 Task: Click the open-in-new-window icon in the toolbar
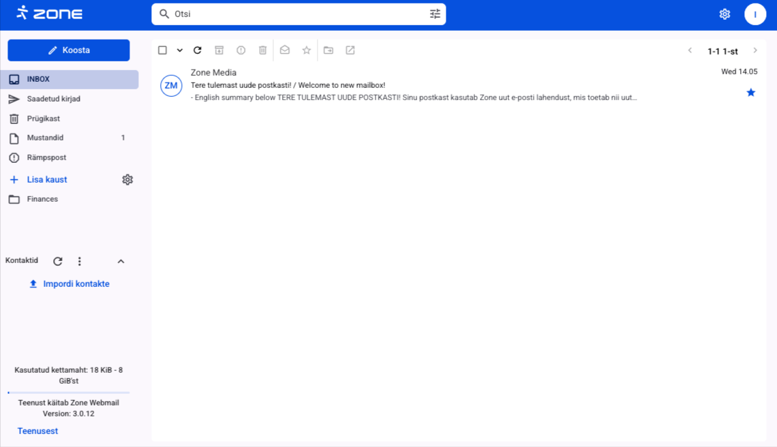(x=350, y=50)
